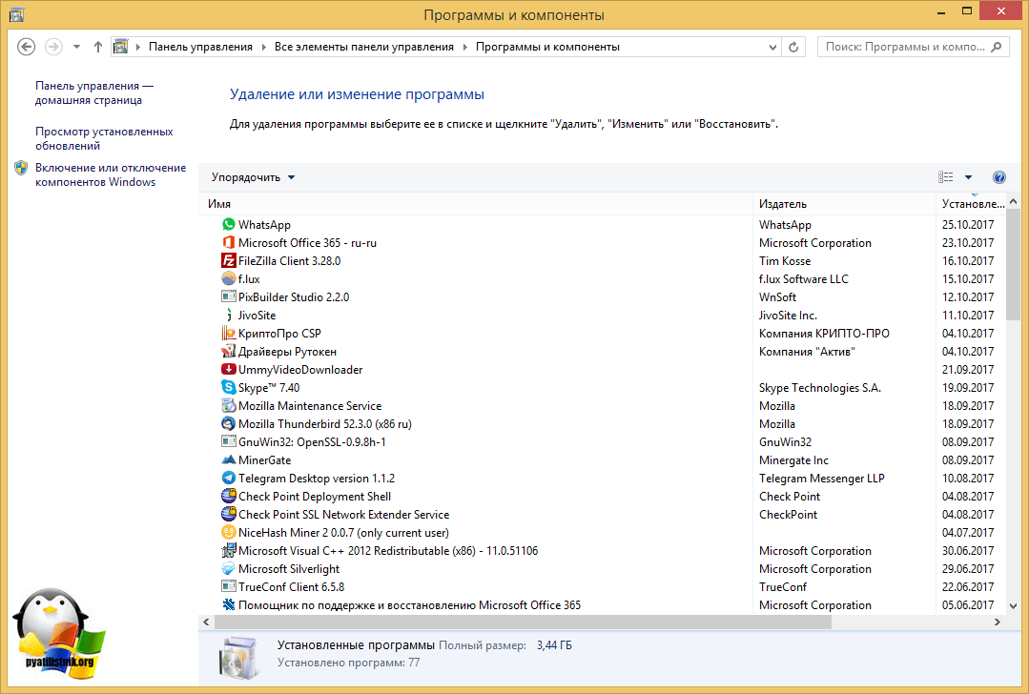This screenshot has width=1029, height=694.
Task: Open Просмотр установленных обновлений link
Action: coord(104,139)
